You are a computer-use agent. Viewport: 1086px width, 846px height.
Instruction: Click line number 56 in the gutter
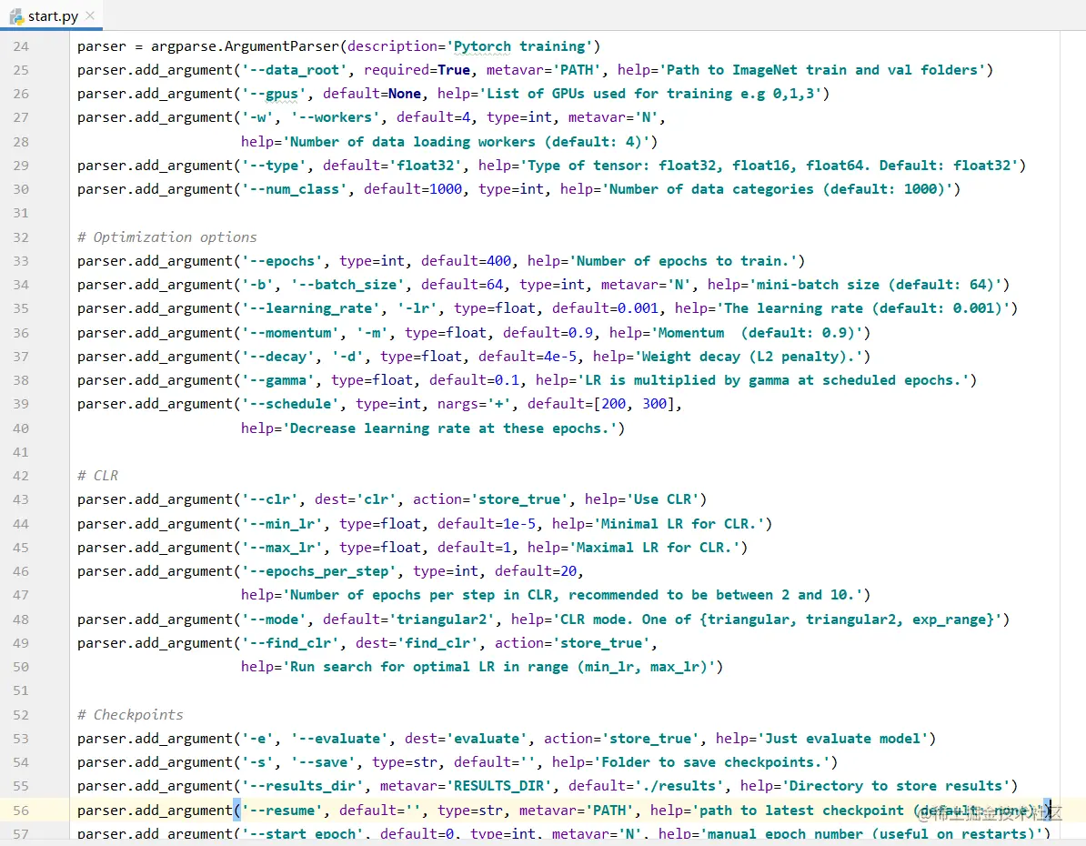coord(21,811)
